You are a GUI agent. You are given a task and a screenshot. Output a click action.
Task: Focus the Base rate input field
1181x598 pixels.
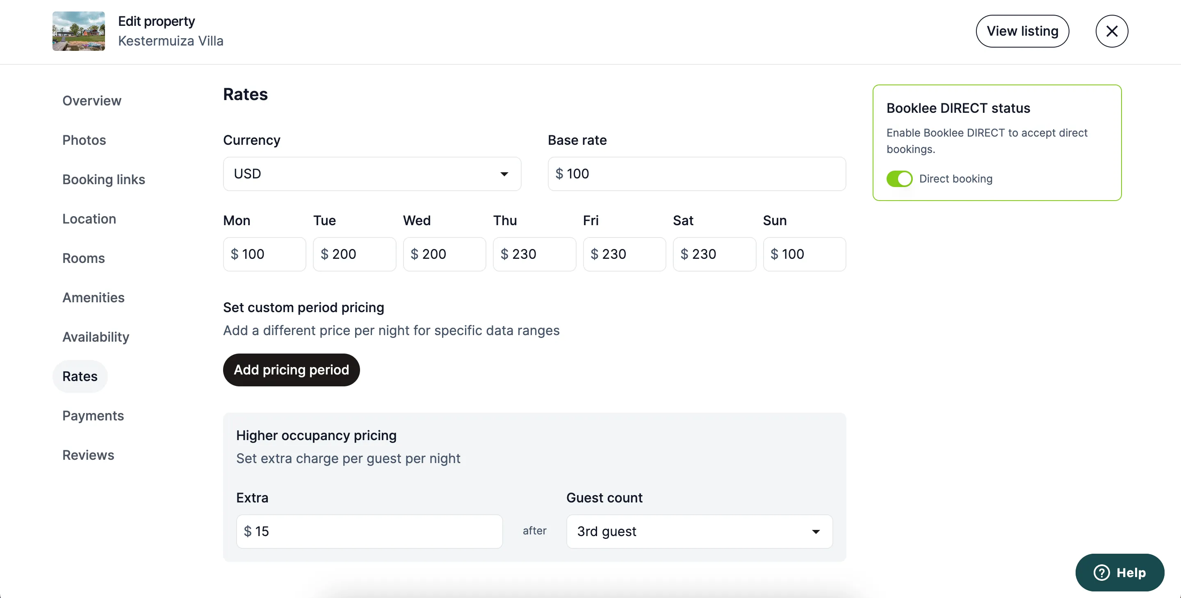[x=696, y=174]
